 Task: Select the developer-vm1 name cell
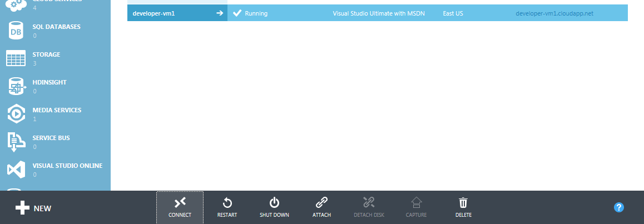pyautogui.click(x=177, y=13)
